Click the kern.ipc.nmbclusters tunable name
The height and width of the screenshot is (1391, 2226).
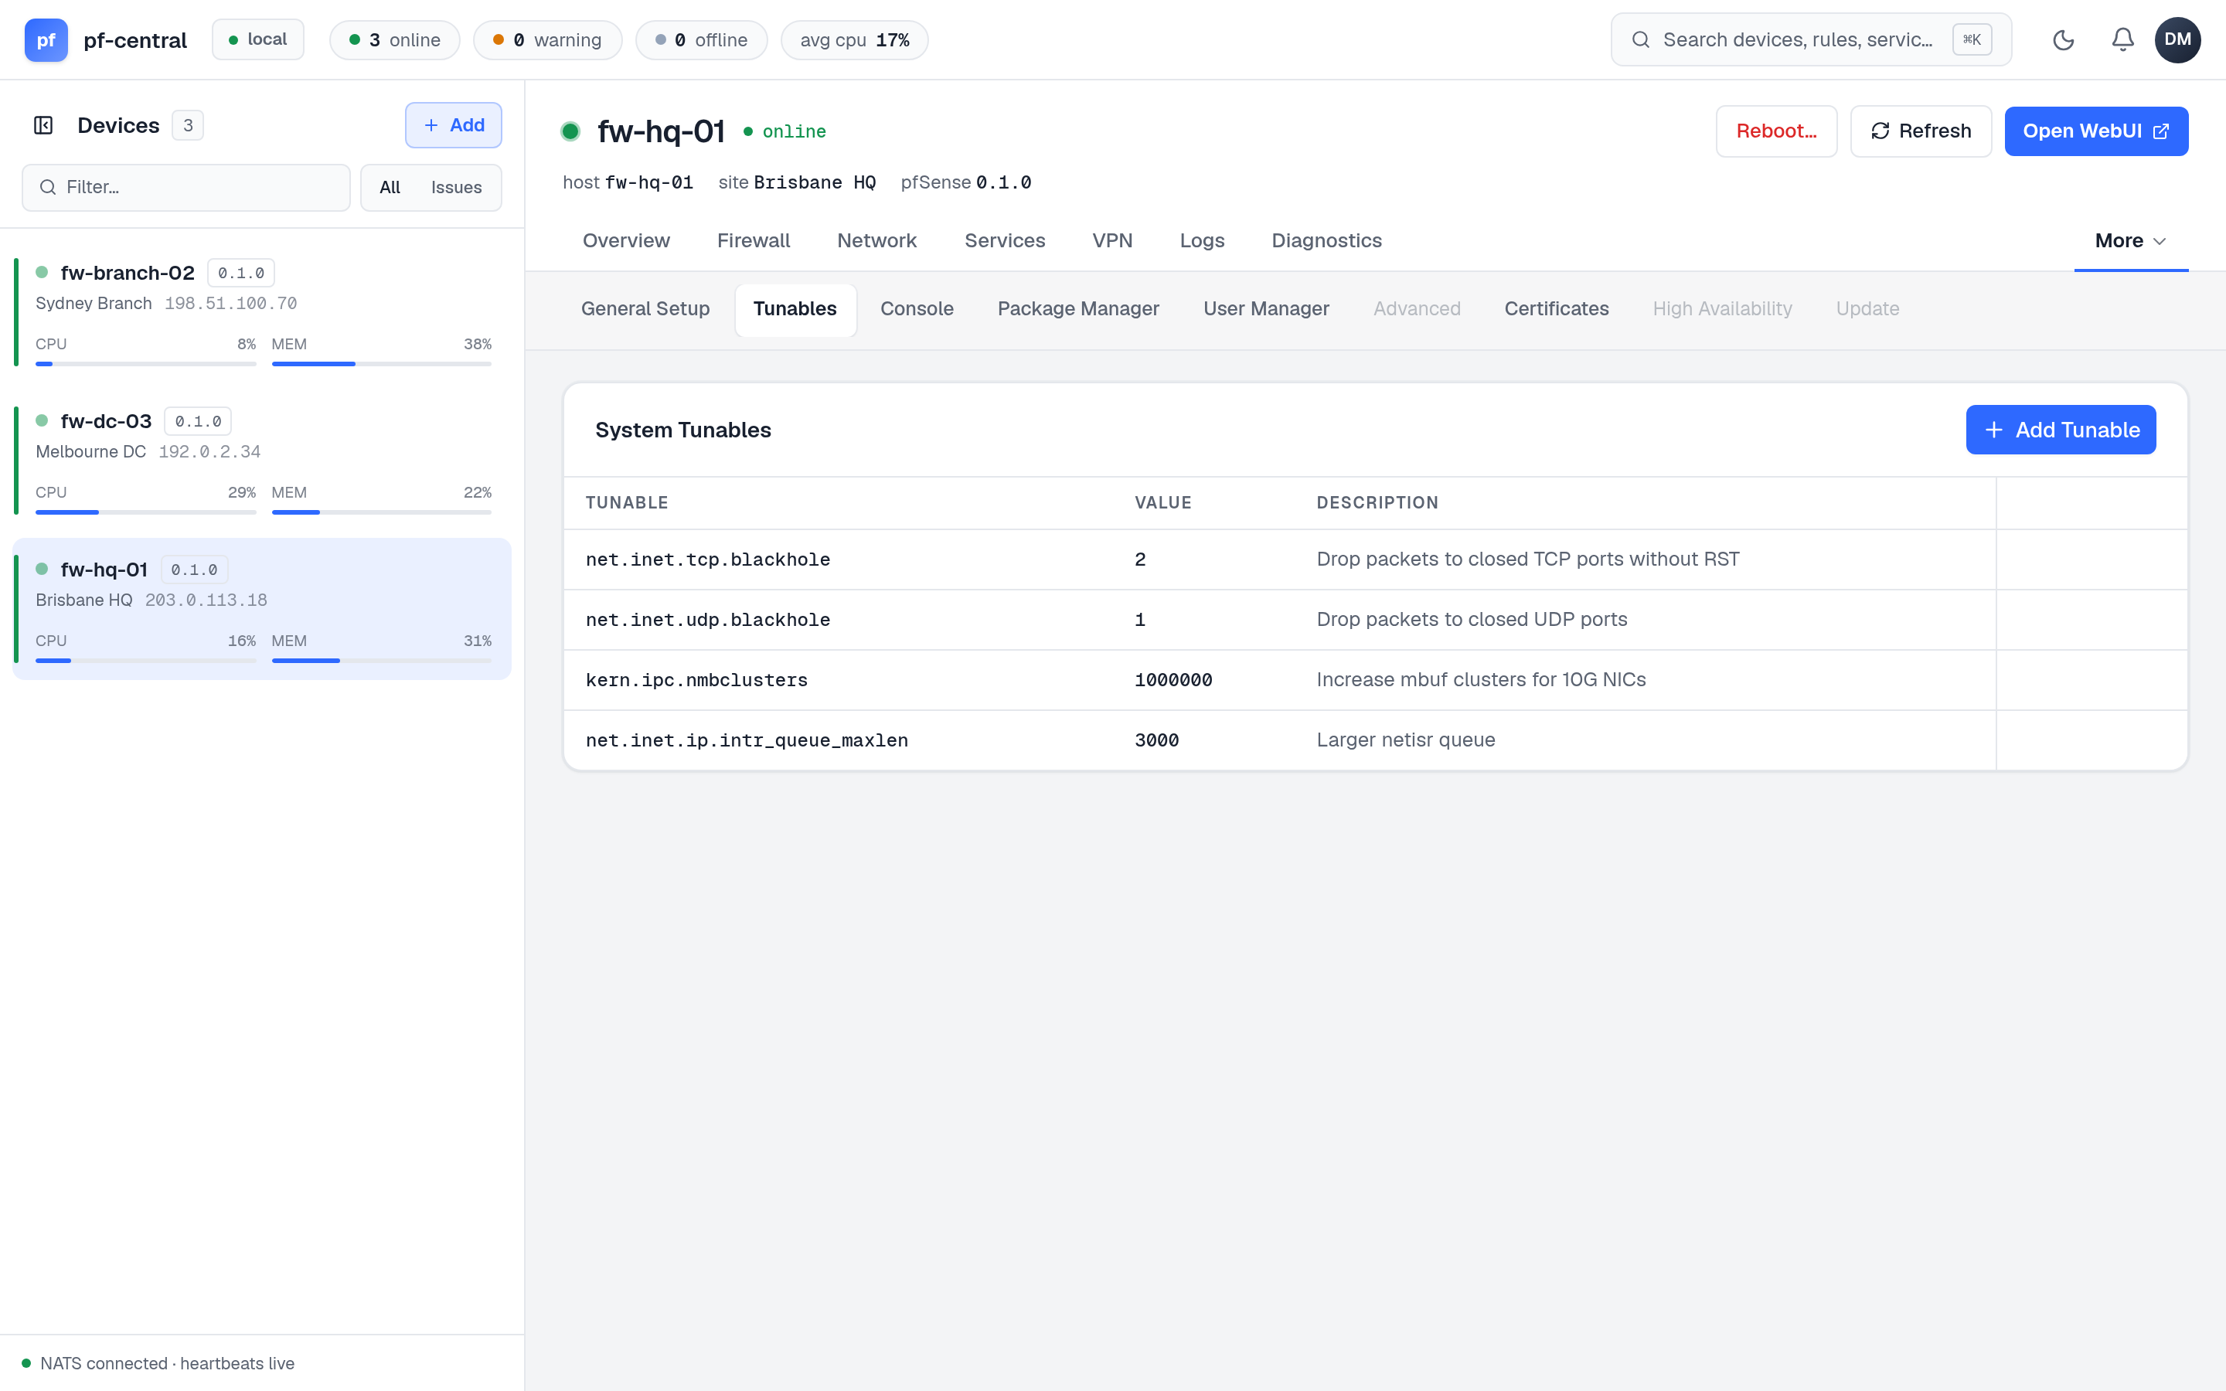pyautogui.click(x=696, y=680)
